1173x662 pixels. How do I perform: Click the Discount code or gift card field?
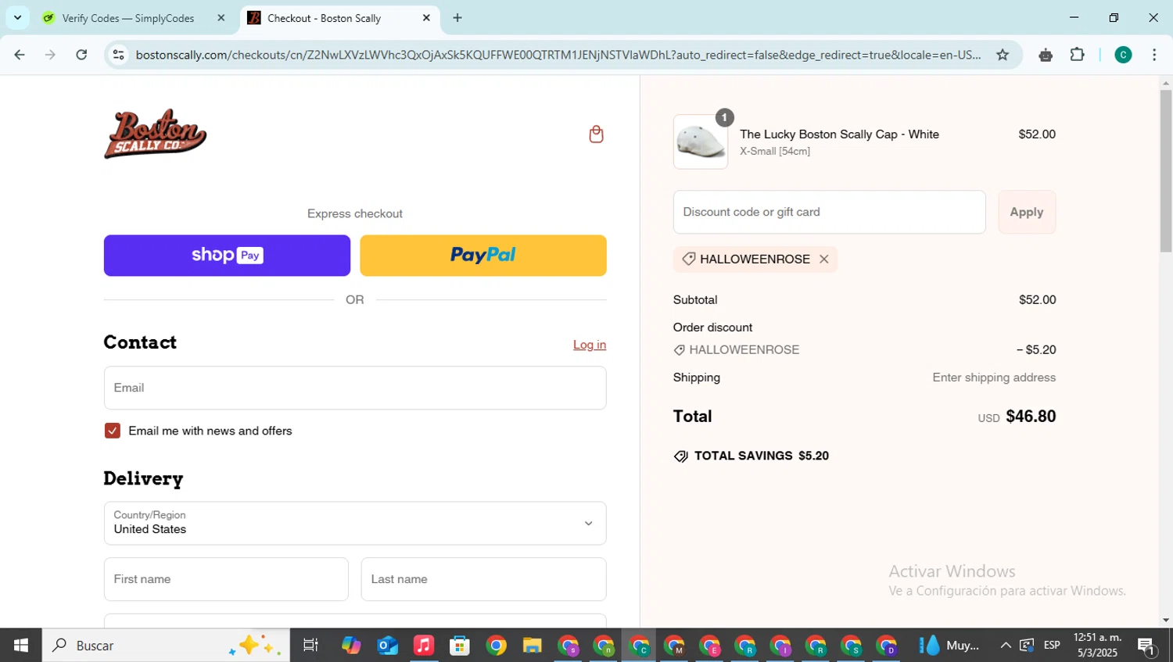pyautogui.click(x=829, y=212)
